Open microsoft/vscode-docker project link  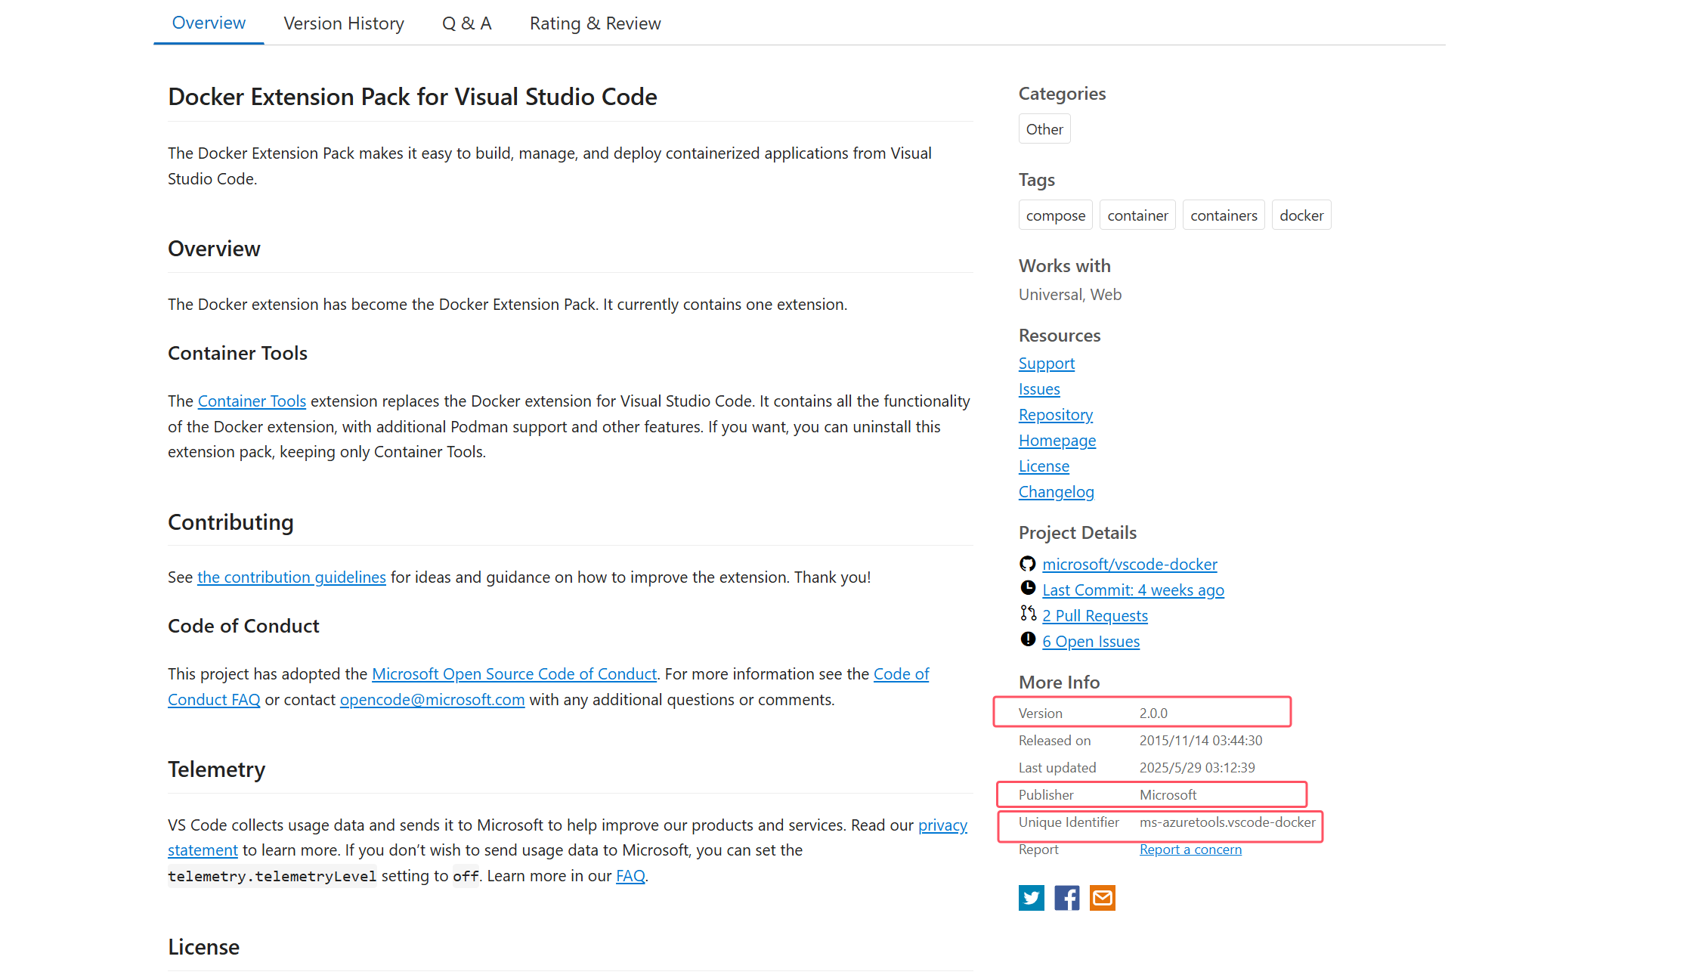1130,565
